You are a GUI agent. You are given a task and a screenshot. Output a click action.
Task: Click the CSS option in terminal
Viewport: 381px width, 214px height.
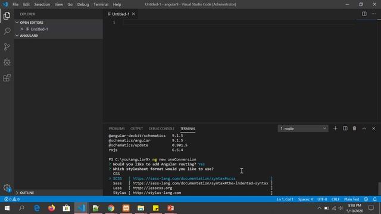[117, 174]
